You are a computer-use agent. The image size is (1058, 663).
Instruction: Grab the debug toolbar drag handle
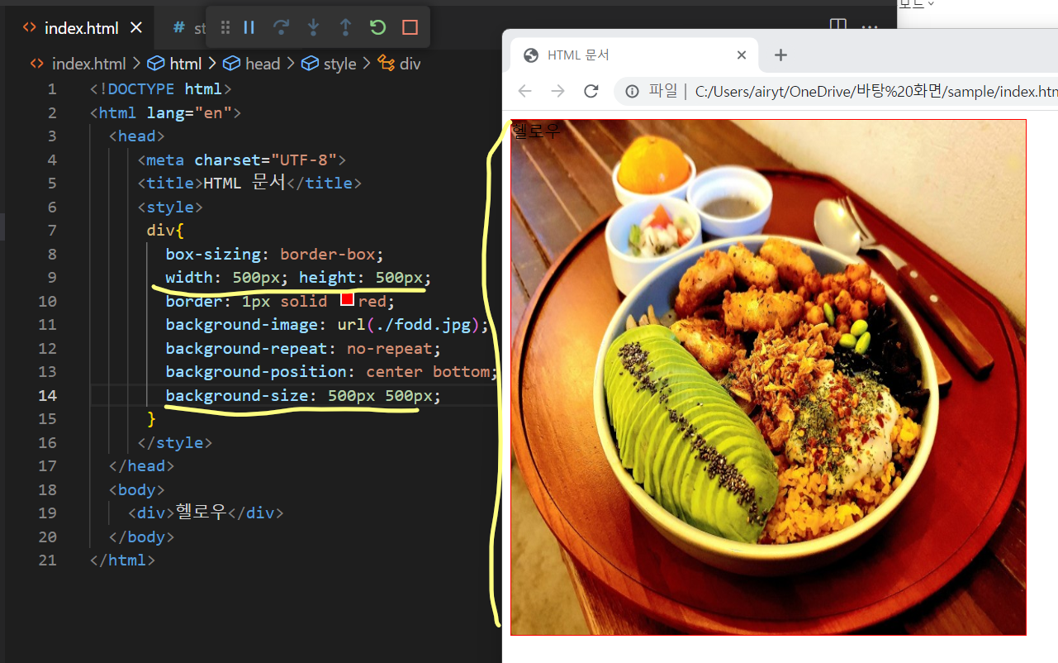coord(225,27)
